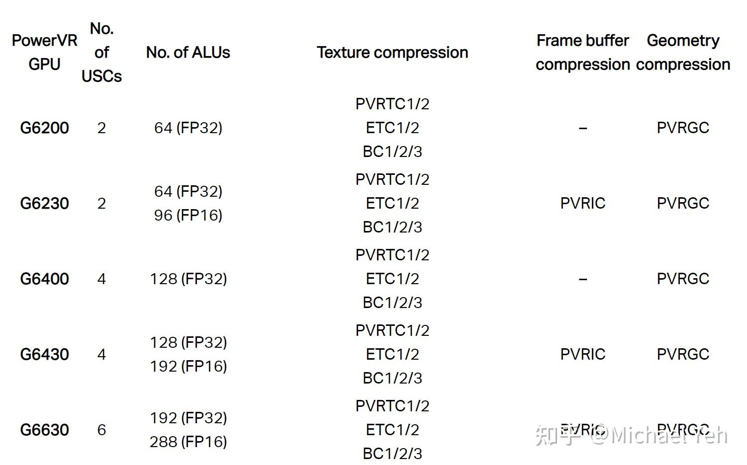Click the G6630 row label
747x465 pixels.
pyautogui.click(x=44, y=430)
